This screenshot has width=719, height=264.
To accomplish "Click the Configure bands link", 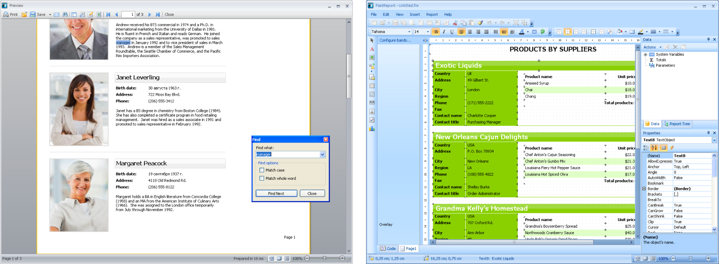I will 395,40.
